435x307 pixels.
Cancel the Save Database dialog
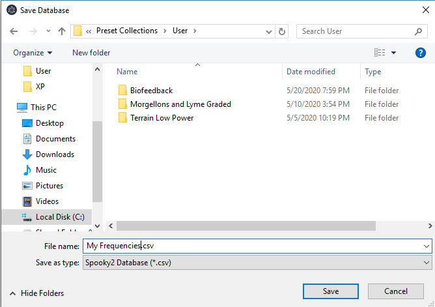pos(395,291)
